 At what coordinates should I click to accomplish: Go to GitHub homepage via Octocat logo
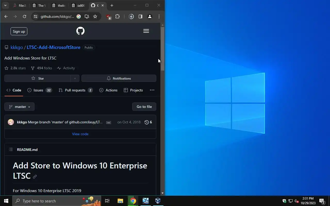80,31
